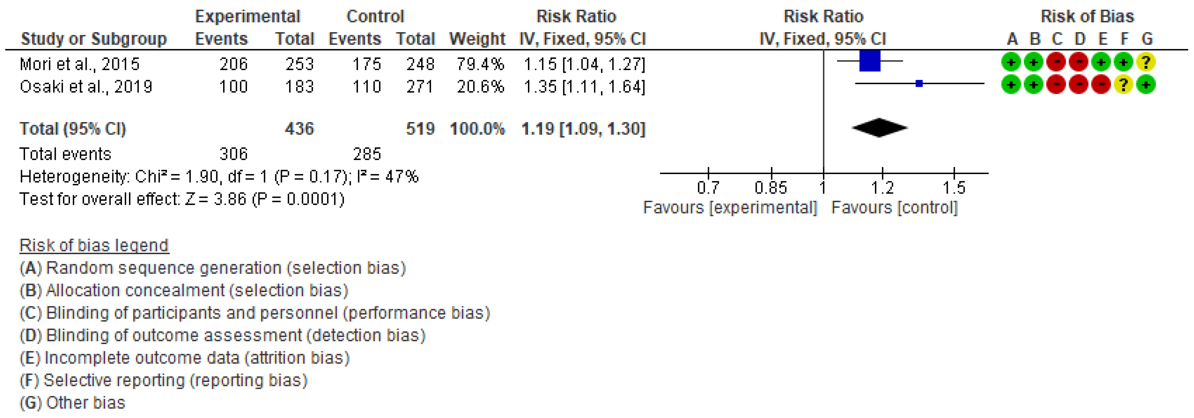
Task: Click Mori 2015's yellow question mark bias icon
Action: point(1145,62)
